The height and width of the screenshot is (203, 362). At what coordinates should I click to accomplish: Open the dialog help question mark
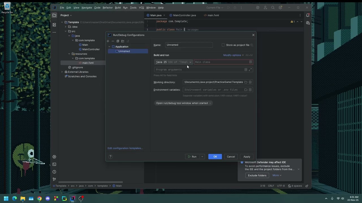coord(111,157)
